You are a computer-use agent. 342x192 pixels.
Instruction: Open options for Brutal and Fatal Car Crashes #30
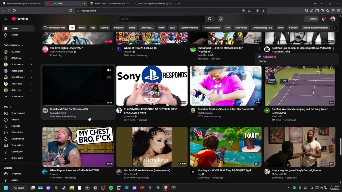(112, 110)
